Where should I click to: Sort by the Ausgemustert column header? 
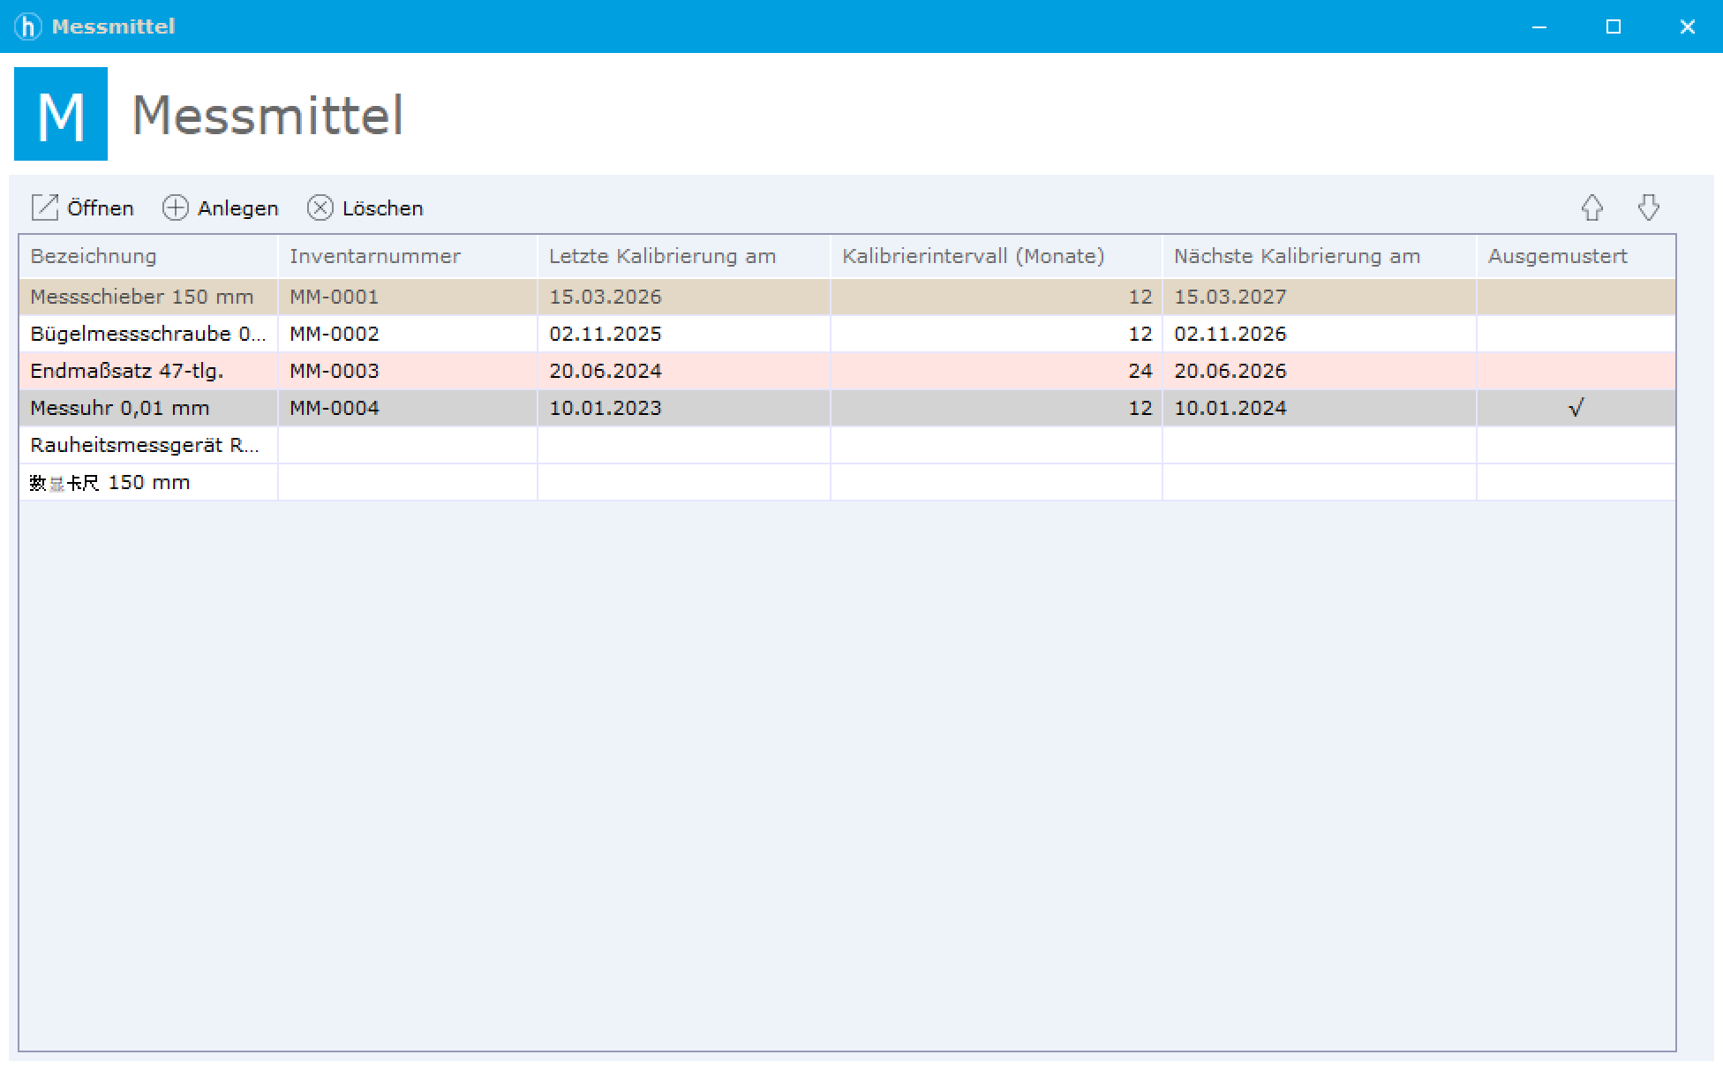click(1576, 256)
